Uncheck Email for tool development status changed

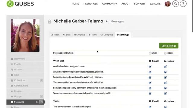150,107
